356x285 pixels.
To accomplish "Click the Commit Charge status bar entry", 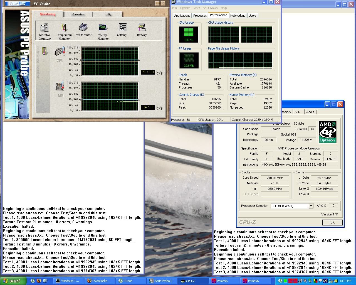I will (252, 120).
